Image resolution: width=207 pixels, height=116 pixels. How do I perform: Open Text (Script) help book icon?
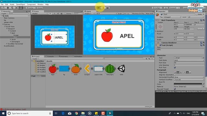tap(202, 45)
